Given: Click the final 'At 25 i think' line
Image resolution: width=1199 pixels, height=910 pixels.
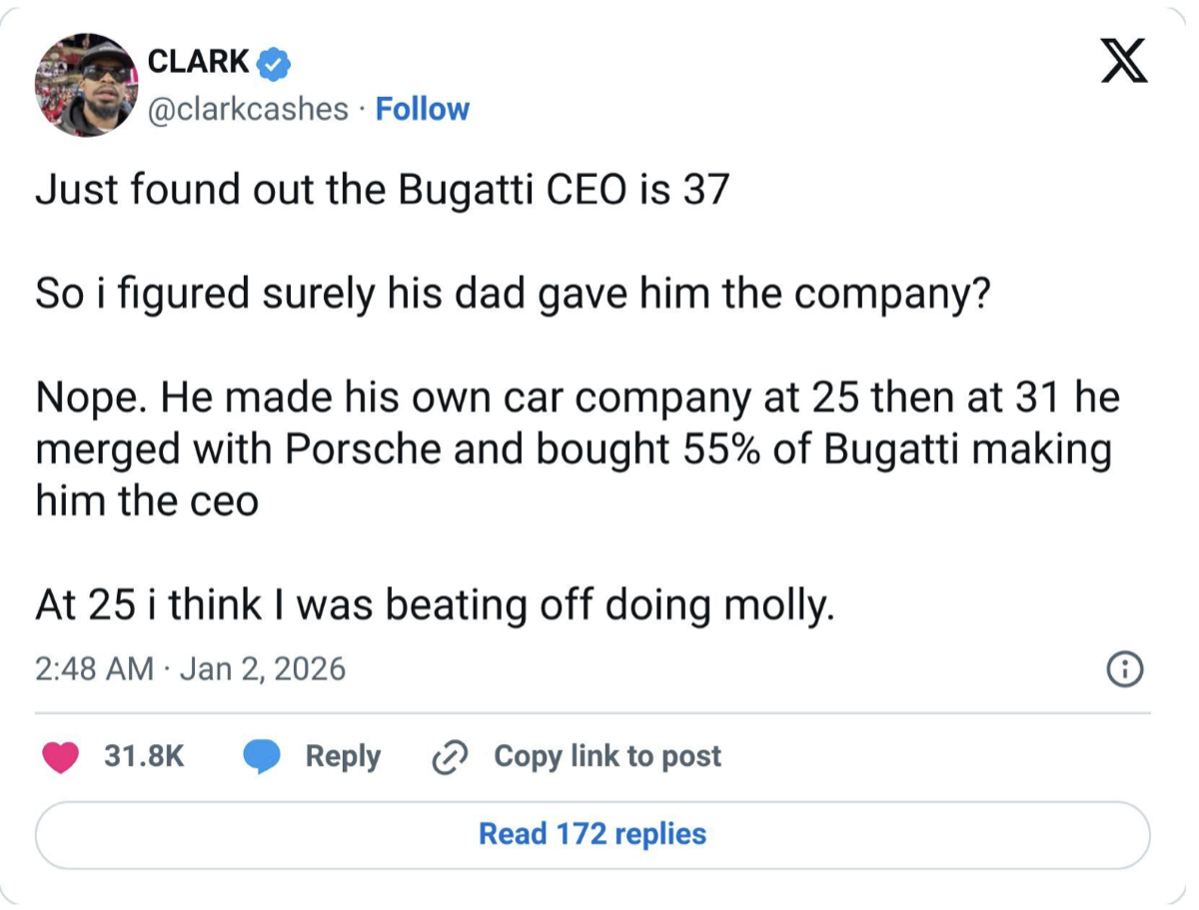Looking at the screenshot, I should [x=435, y=604].
